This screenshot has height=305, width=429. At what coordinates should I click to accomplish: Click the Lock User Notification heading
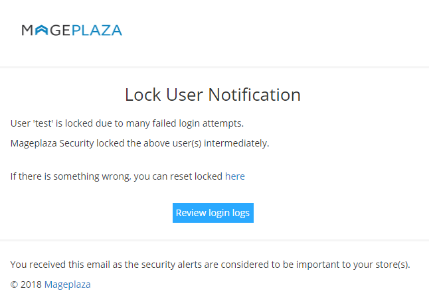click(x=213, y=95)
